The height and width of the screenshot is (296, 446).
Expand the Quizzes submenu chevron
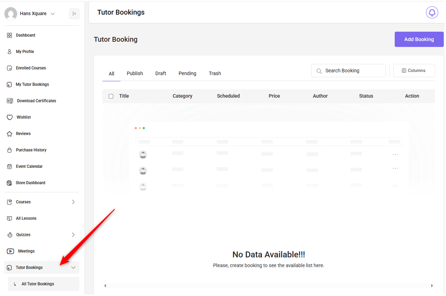click(x=73, y=235)
